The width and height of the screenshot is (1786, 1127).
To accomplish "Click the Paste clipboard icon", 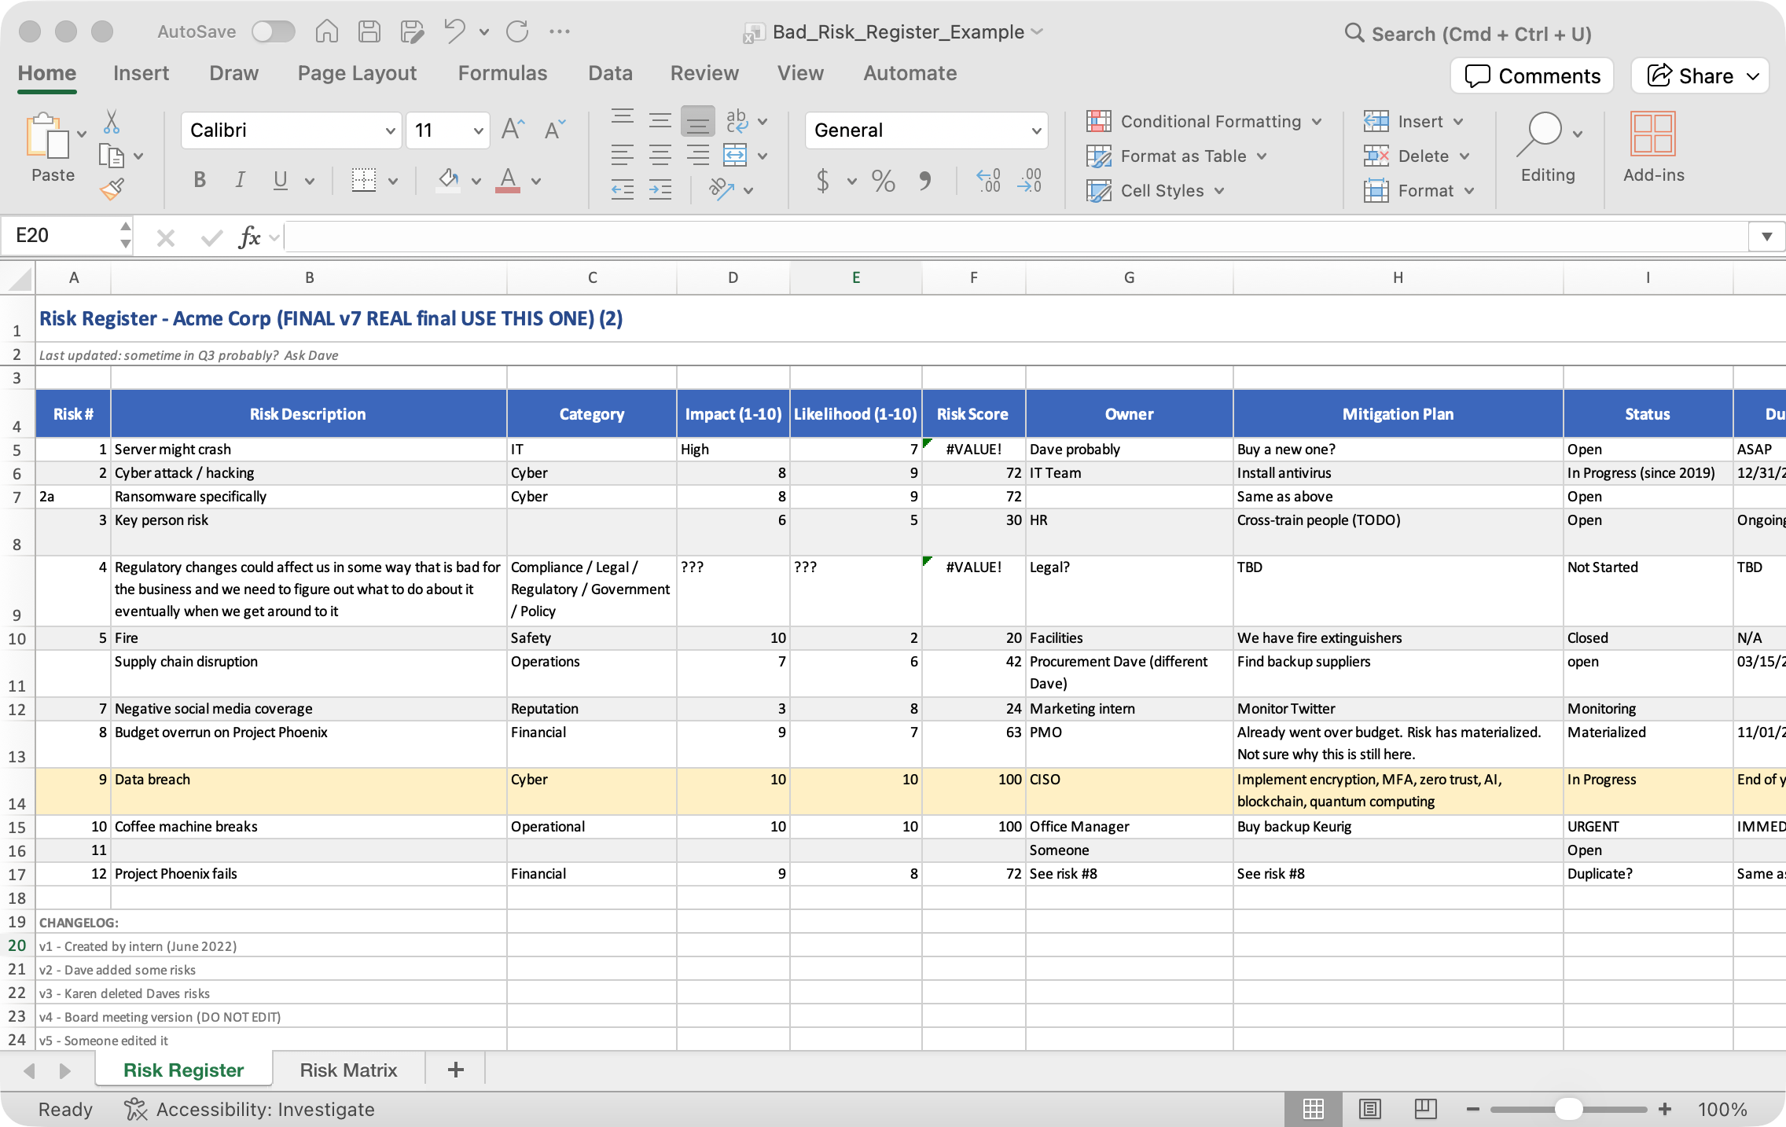I will 47,135.
